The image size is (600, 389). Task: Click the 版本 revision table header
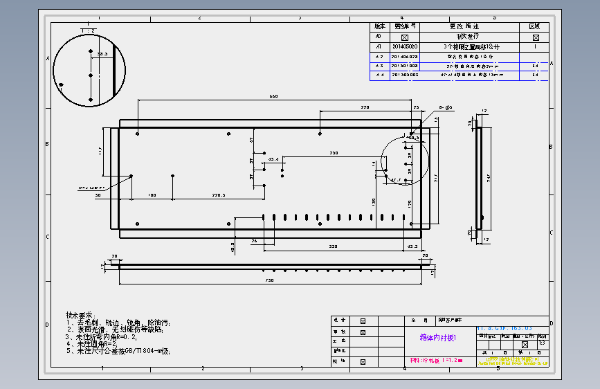(380, 26)
